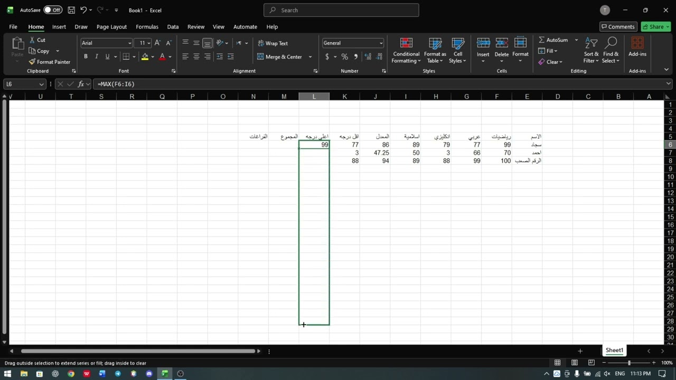Toggle the AutoSave switch
This screenshot has height=380, width=676.
[53, 10]
